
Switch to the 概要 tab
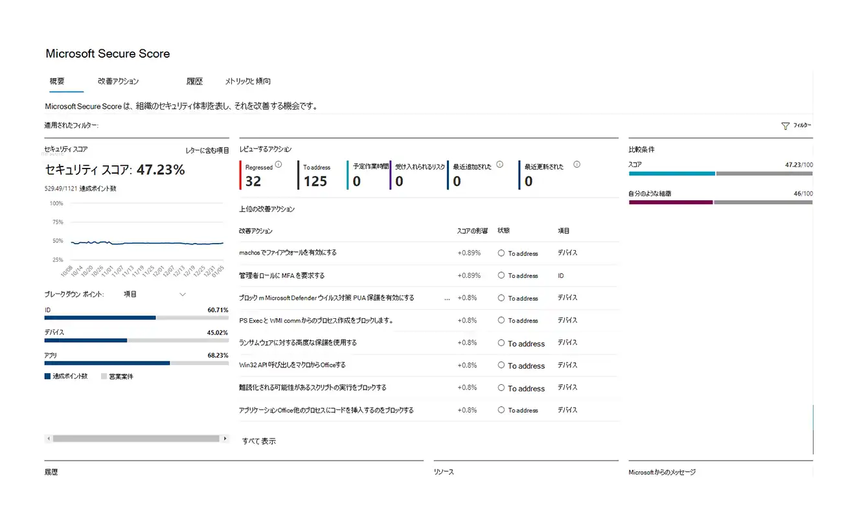click(57, 82)
